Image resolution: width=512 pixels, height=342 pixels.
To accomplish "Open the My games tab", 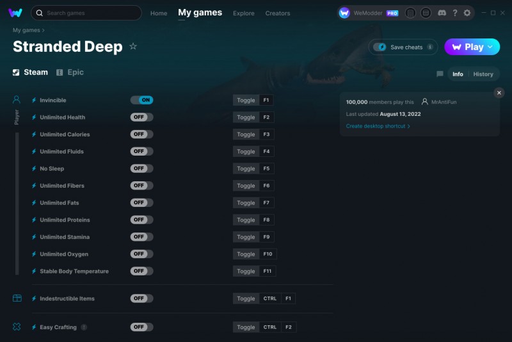I will (200, 13).
